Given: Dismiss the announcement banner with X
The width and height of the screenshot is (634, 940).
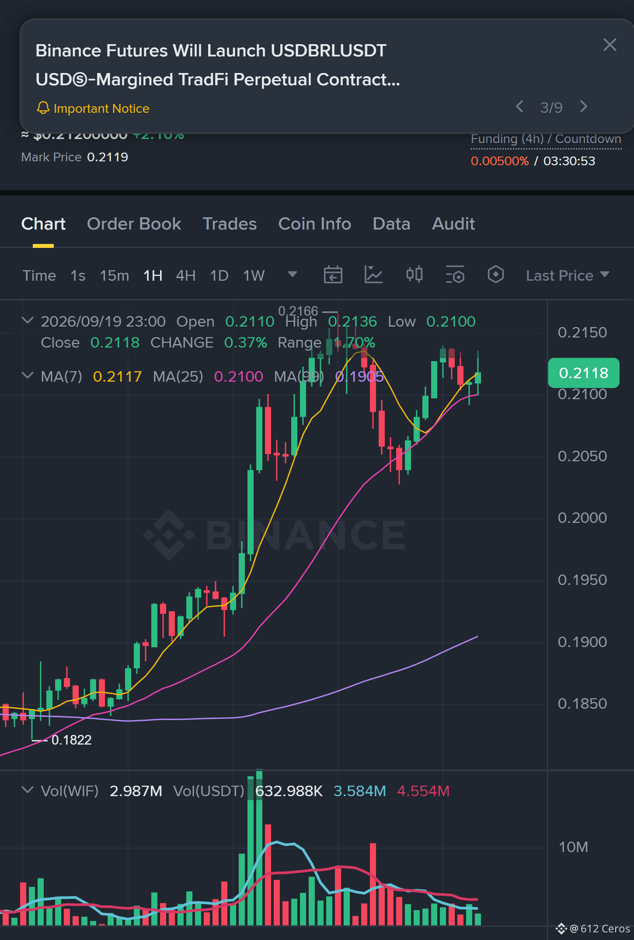Looking at the screenshot, I should [x=610, y=45].
